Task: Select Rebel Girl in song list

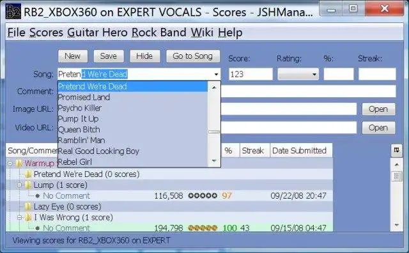Action: pos(133,162)
